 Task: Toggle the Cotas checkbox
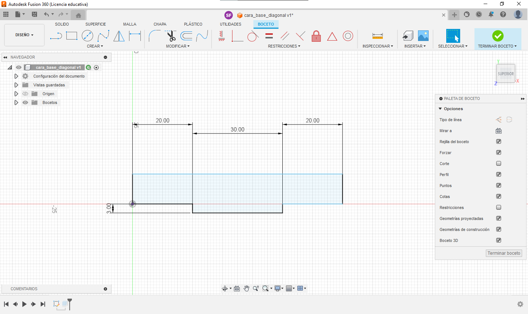click(x=499, y=197)
